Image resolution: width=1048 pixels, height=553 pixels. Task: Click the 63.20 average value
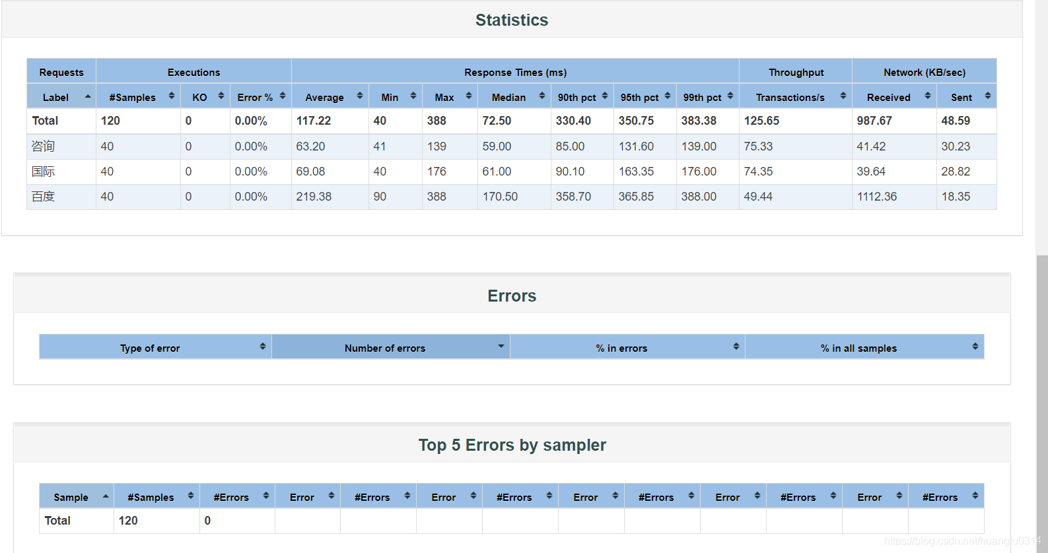click(x=310, y=146)
